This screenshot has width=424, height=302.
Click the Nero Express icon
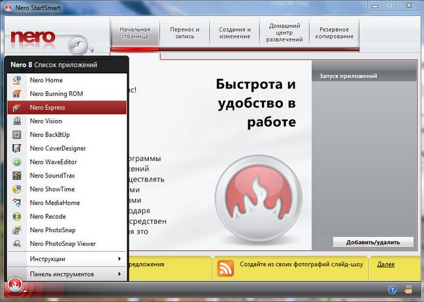pos(17,108)
